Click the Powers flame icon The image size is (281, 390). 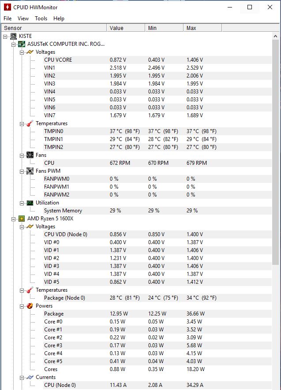(x=30, y=306)
